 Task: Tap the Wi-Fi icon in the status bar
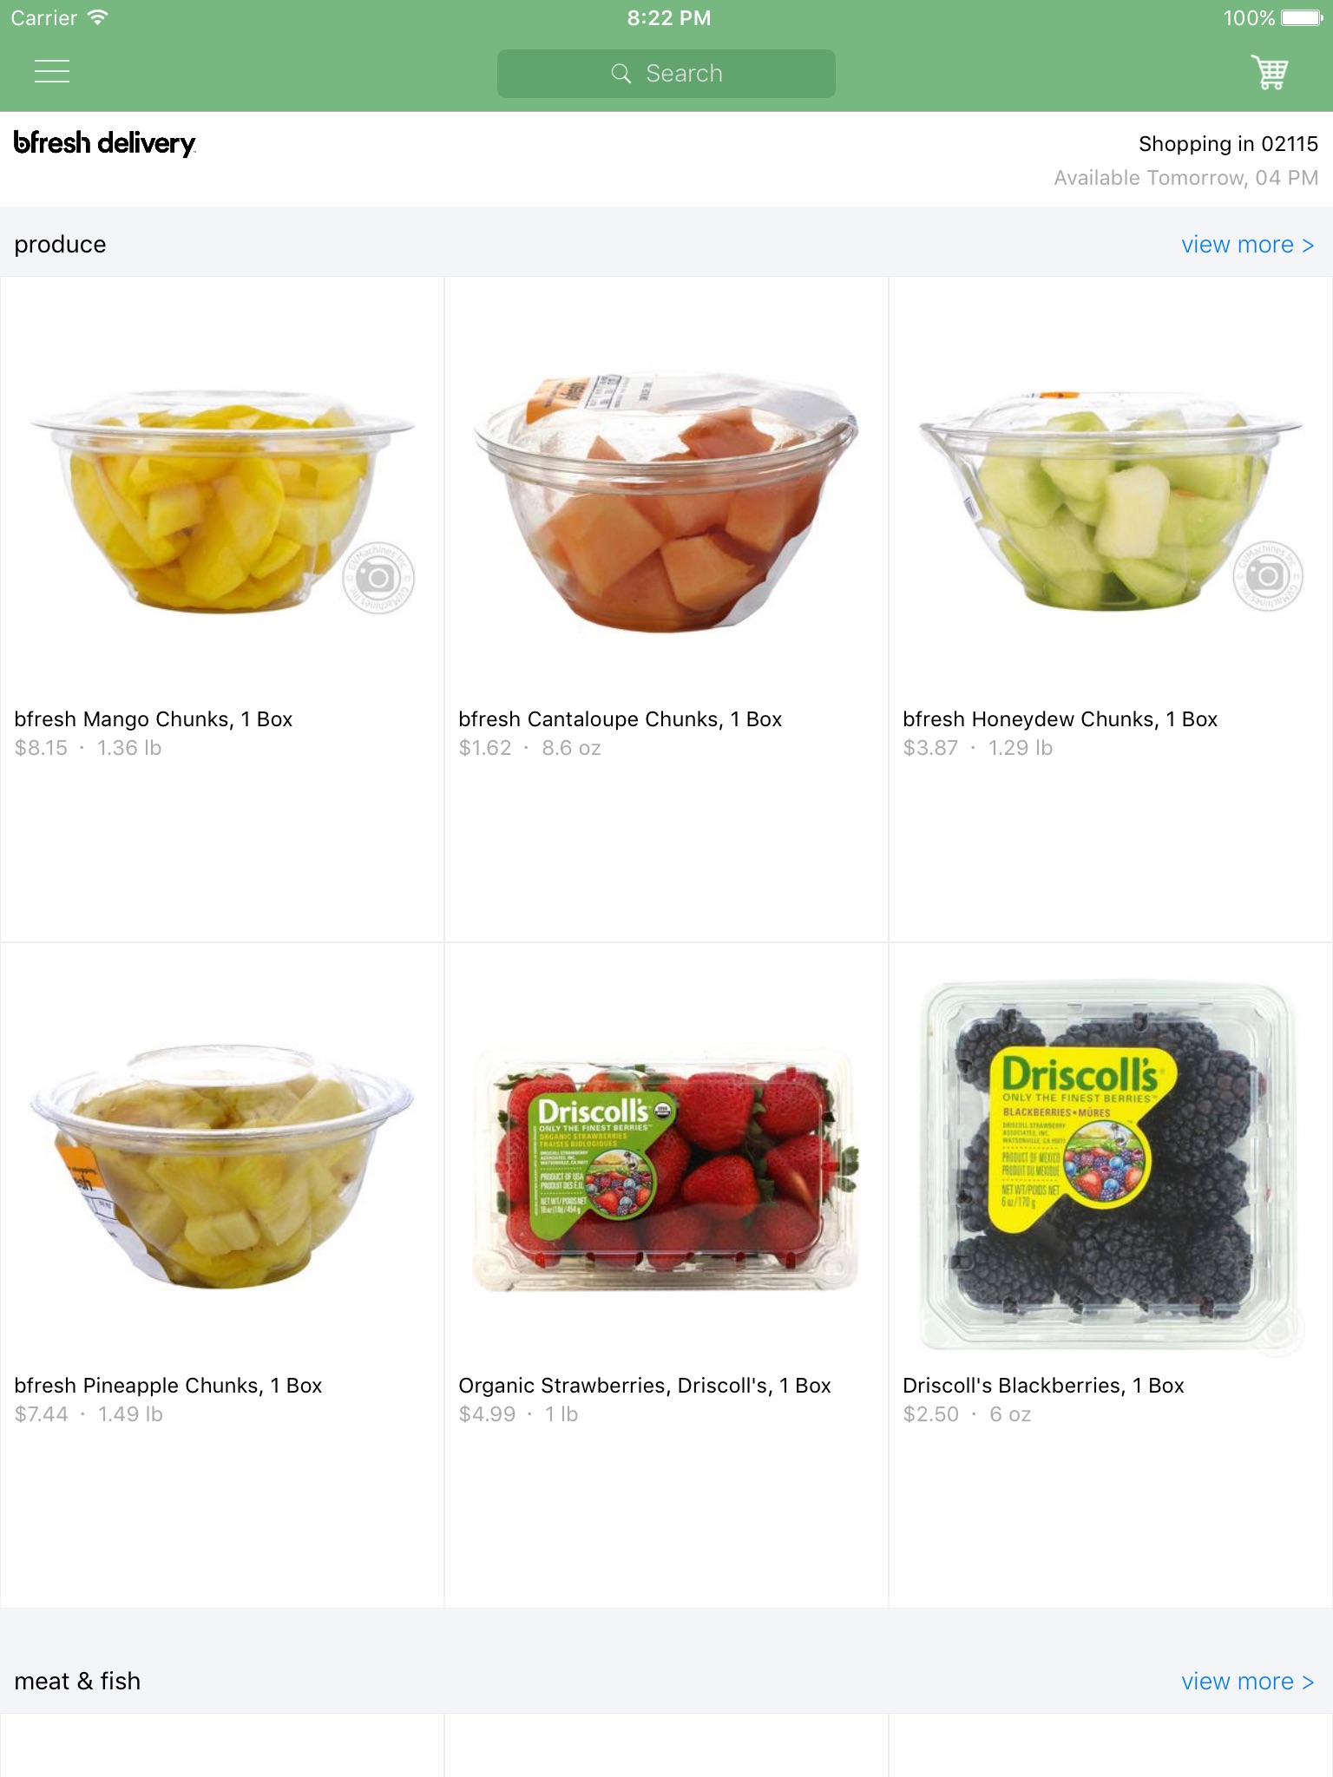[98, 17]
